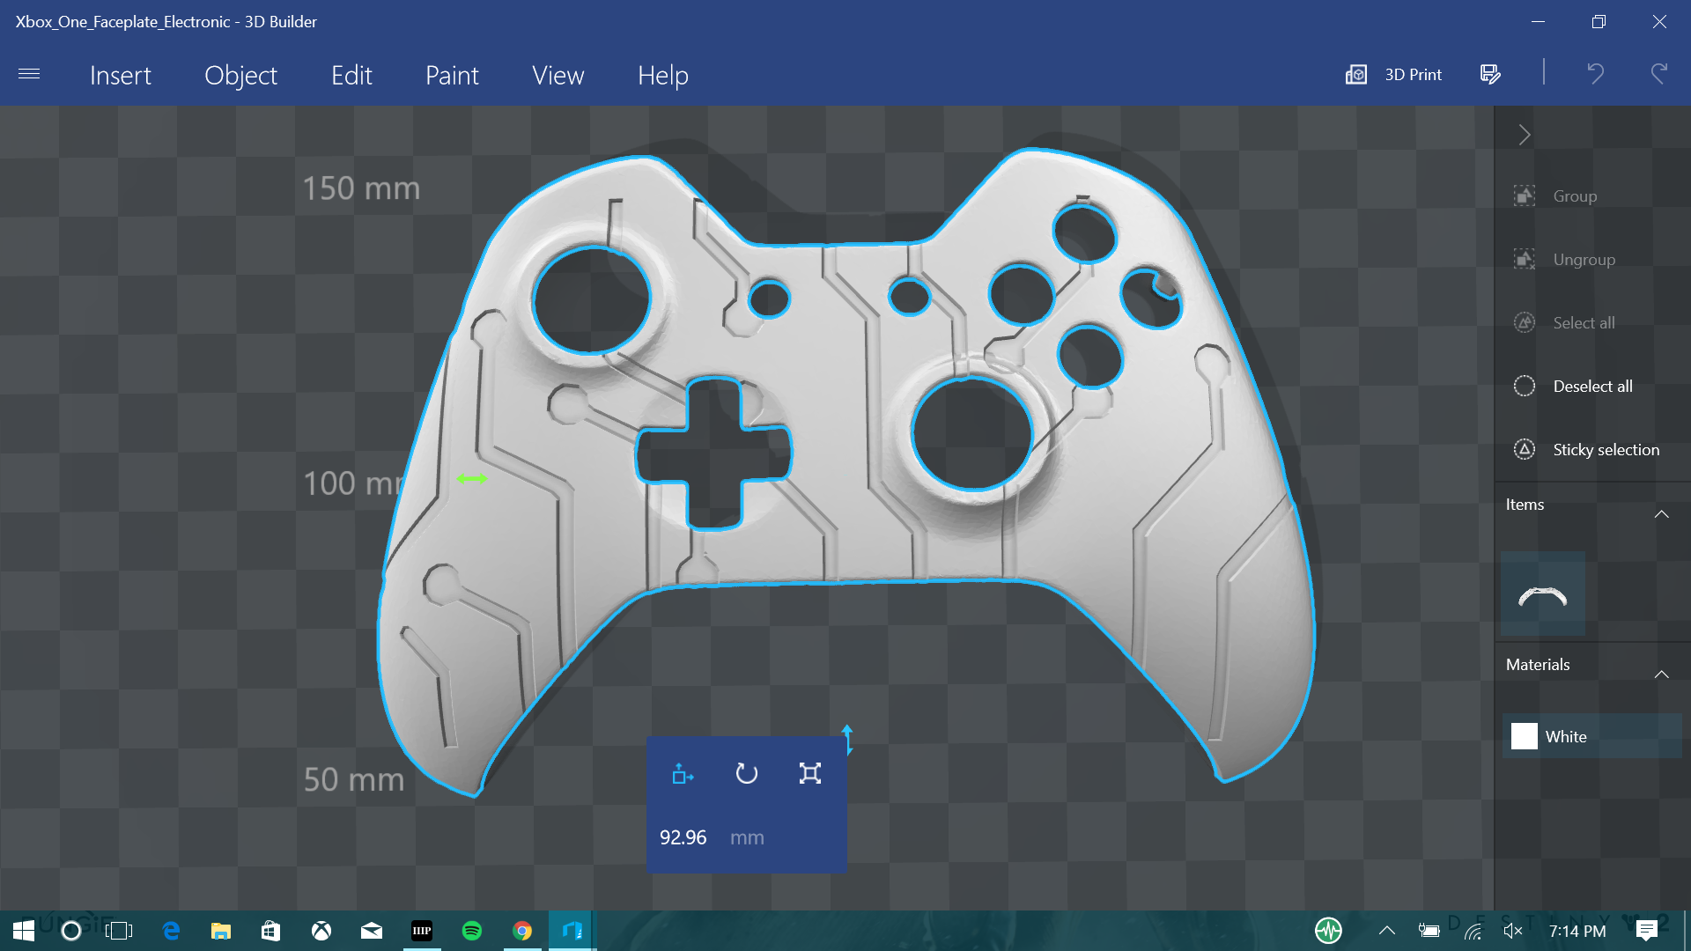This screenshot has width=1691, height=951.
Task: Click the Group icon
Action: (1525, 195)
